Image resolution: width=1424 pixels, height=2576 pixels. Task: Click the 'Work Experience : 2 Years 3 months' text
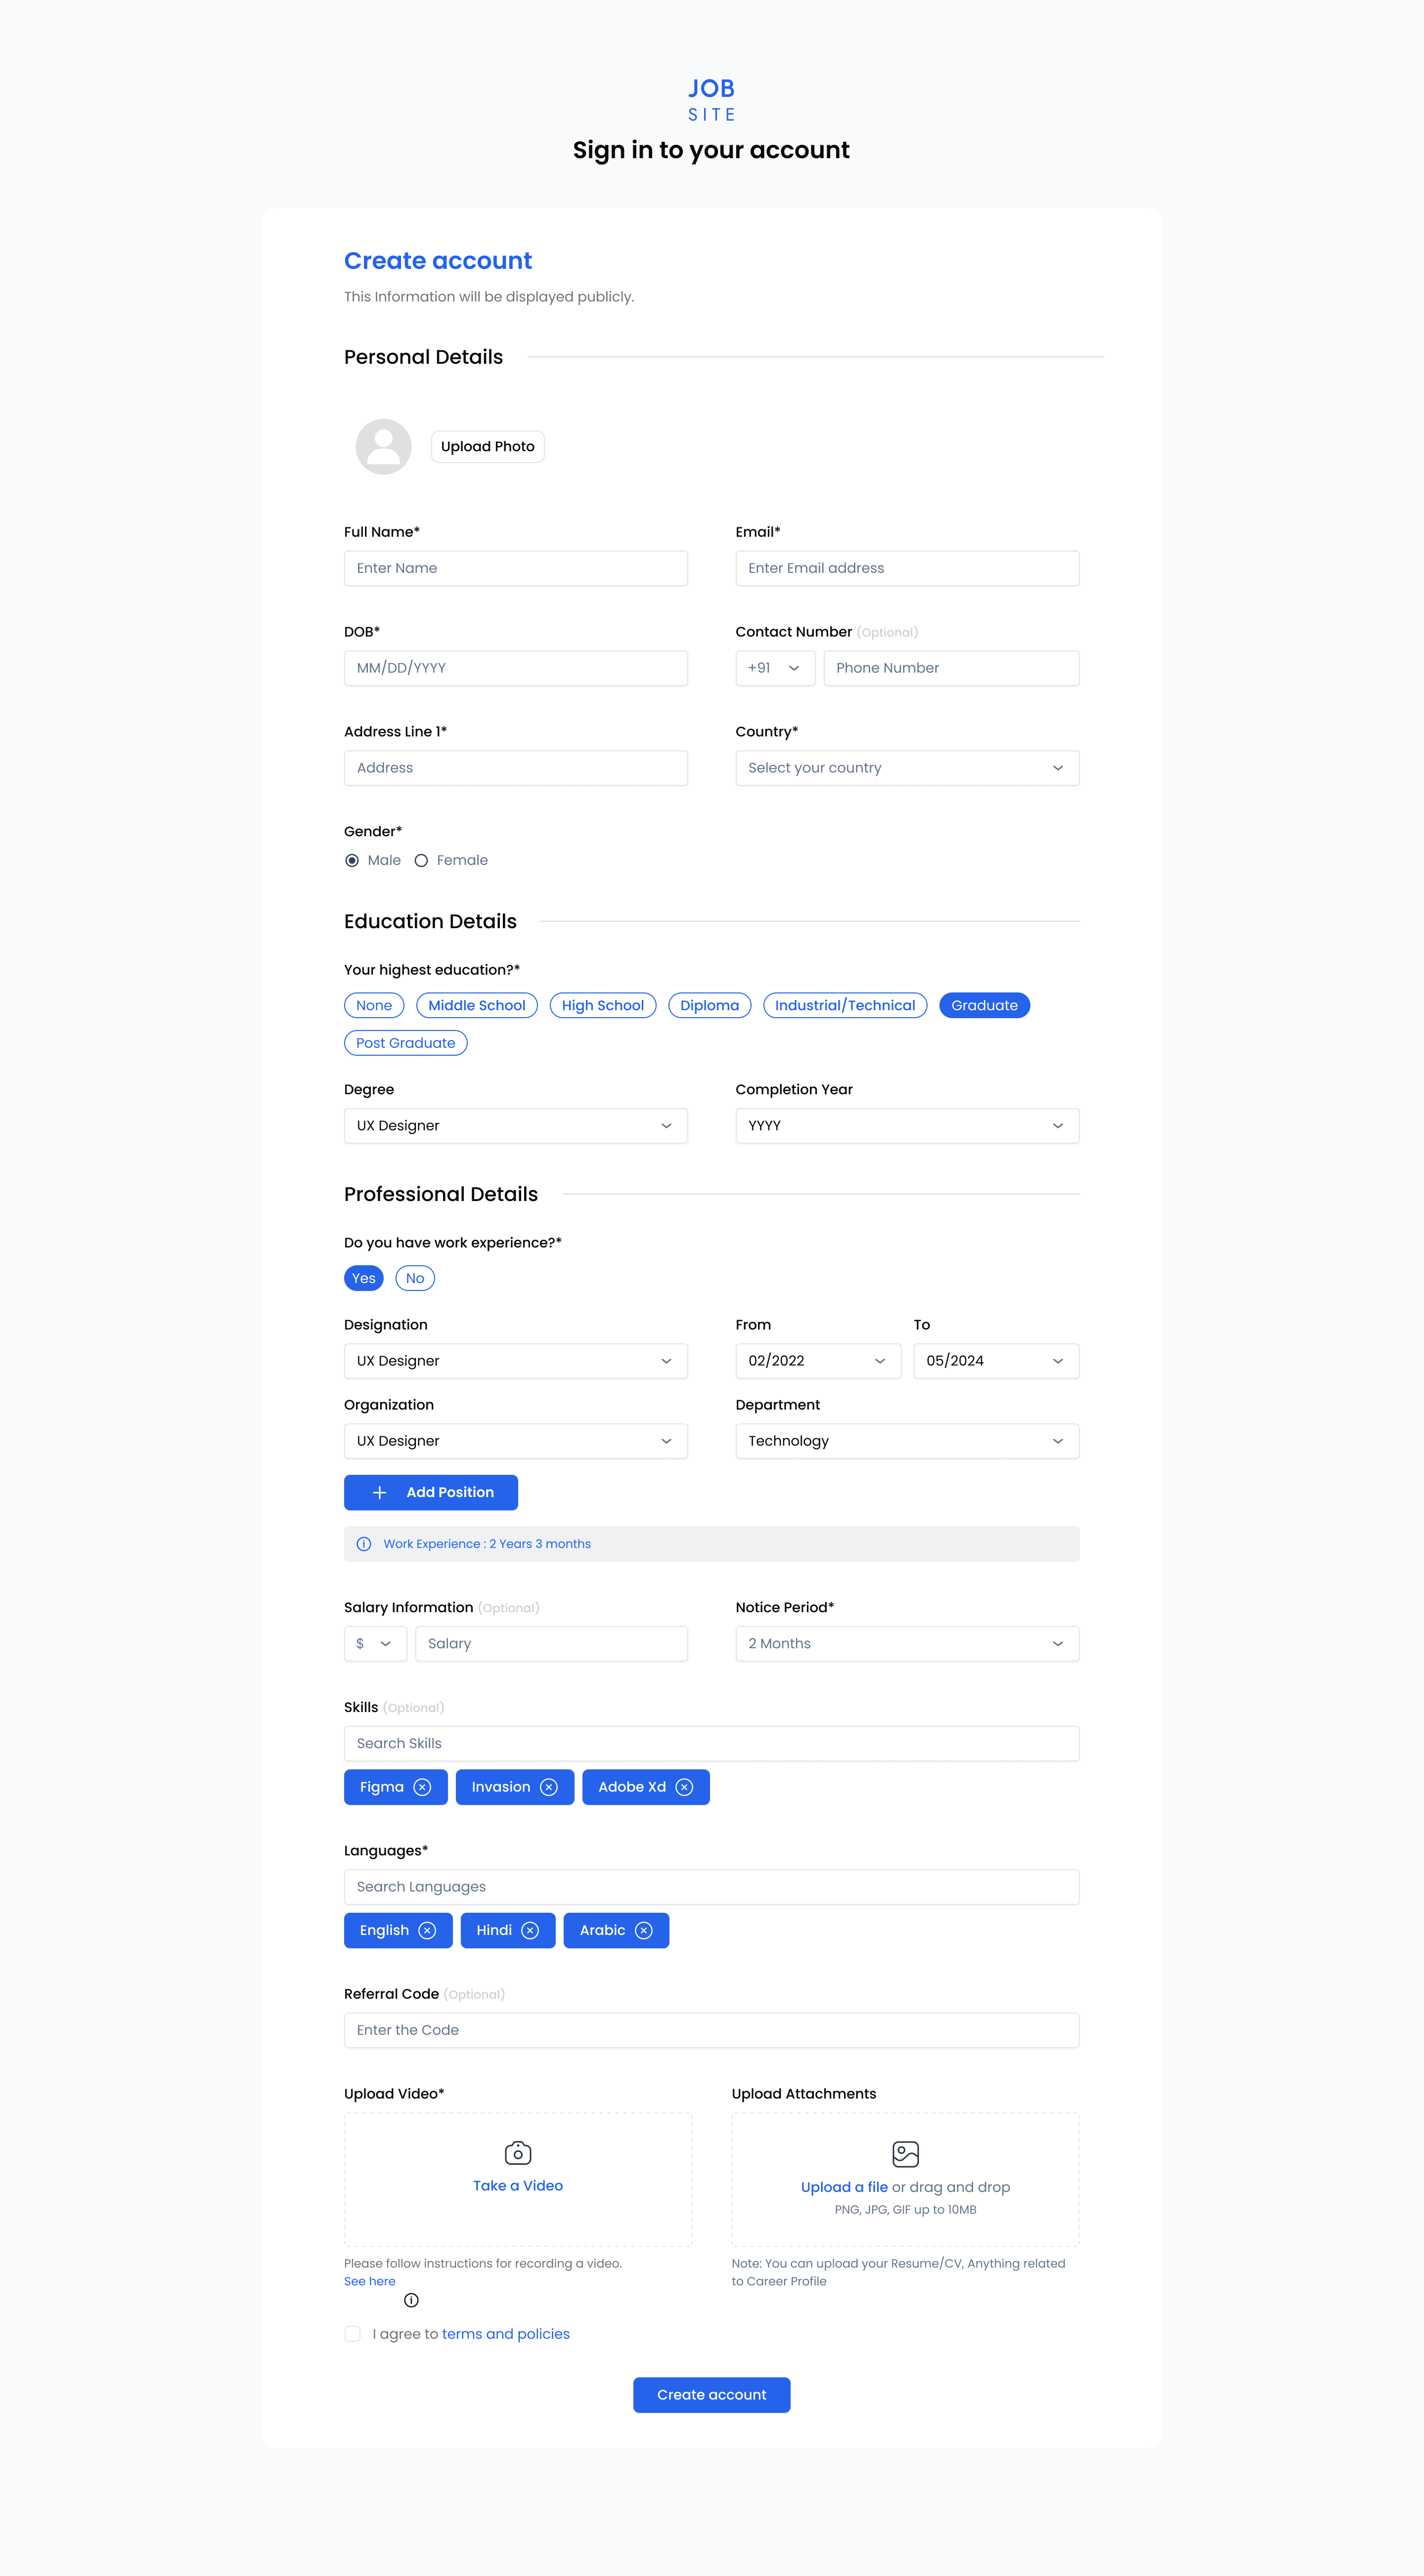tap(488, 1544)
